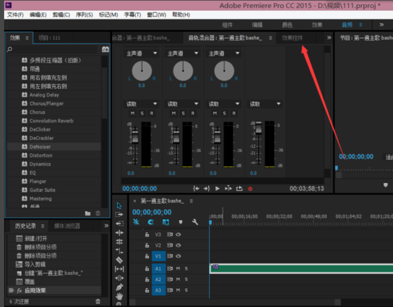The image size is (393, 307).
Task: Toggle Loop button in mixer
Action: (x=239, y=189)
